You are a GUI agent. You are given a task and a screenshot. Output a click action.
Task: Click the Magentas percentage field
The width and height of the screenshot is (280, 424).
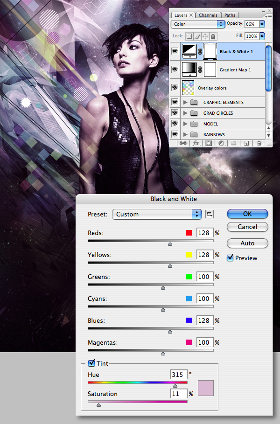click(205, 342)
